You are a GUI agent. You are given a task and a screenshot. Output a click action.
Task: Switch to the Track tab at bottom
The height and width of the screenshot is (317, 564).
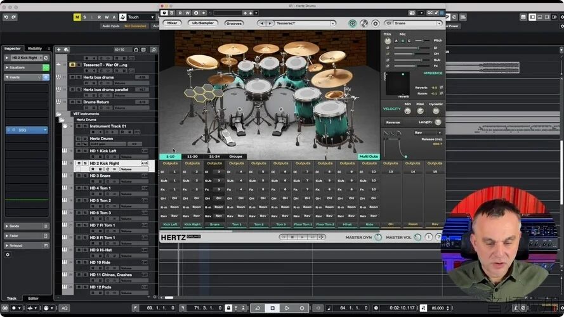click(11, 299)
